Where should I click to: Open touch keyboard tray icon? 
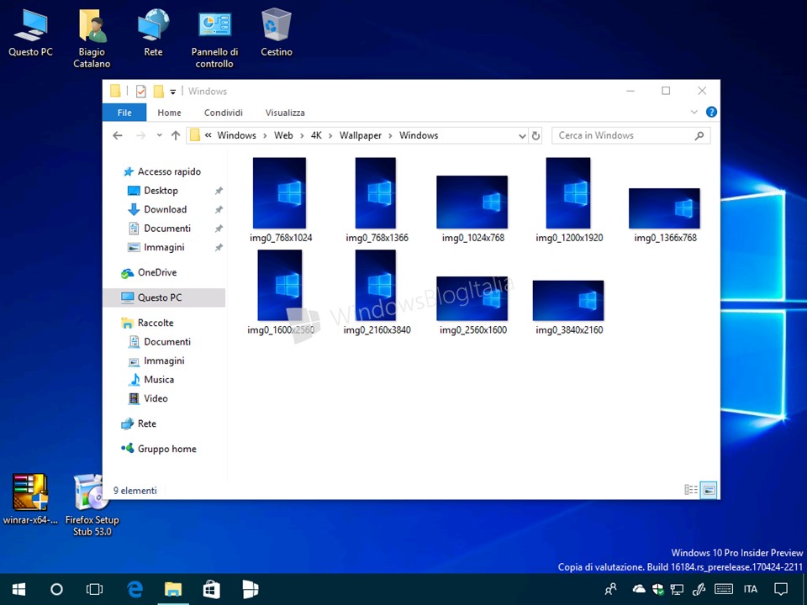tap(724, 589)
